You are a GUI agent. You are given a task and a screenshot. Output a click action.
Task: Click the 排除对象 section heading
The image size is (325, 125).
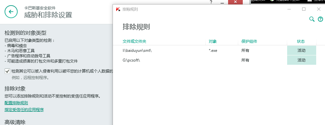pyautogui.click(x=15, y=89)
